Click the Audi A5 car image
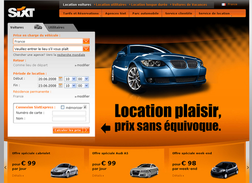This screenshot has height=183, width=252. 144,171
